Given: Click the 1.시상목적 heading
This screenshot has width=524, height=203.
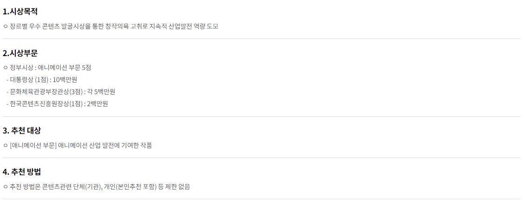Looking at the screenshot, I should coord(20,12).
